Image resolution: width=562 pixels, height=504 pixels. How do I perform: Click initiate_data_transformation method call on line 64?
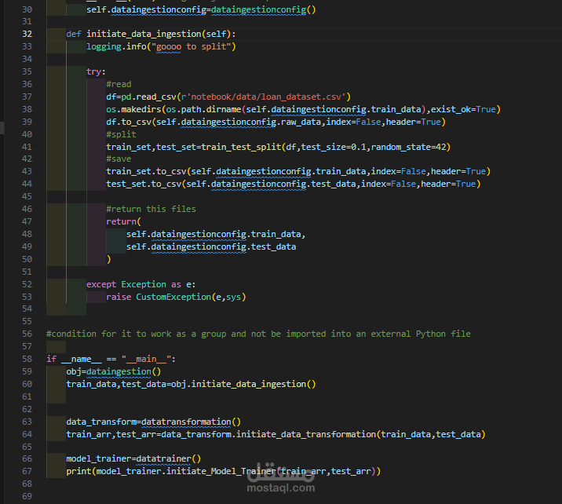tap(306, 434)
